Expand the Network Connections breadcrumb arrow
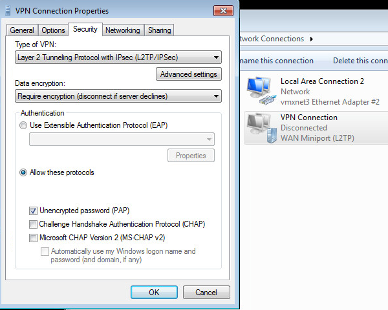This screenshot has height=310, width=388. pos(312,39)
